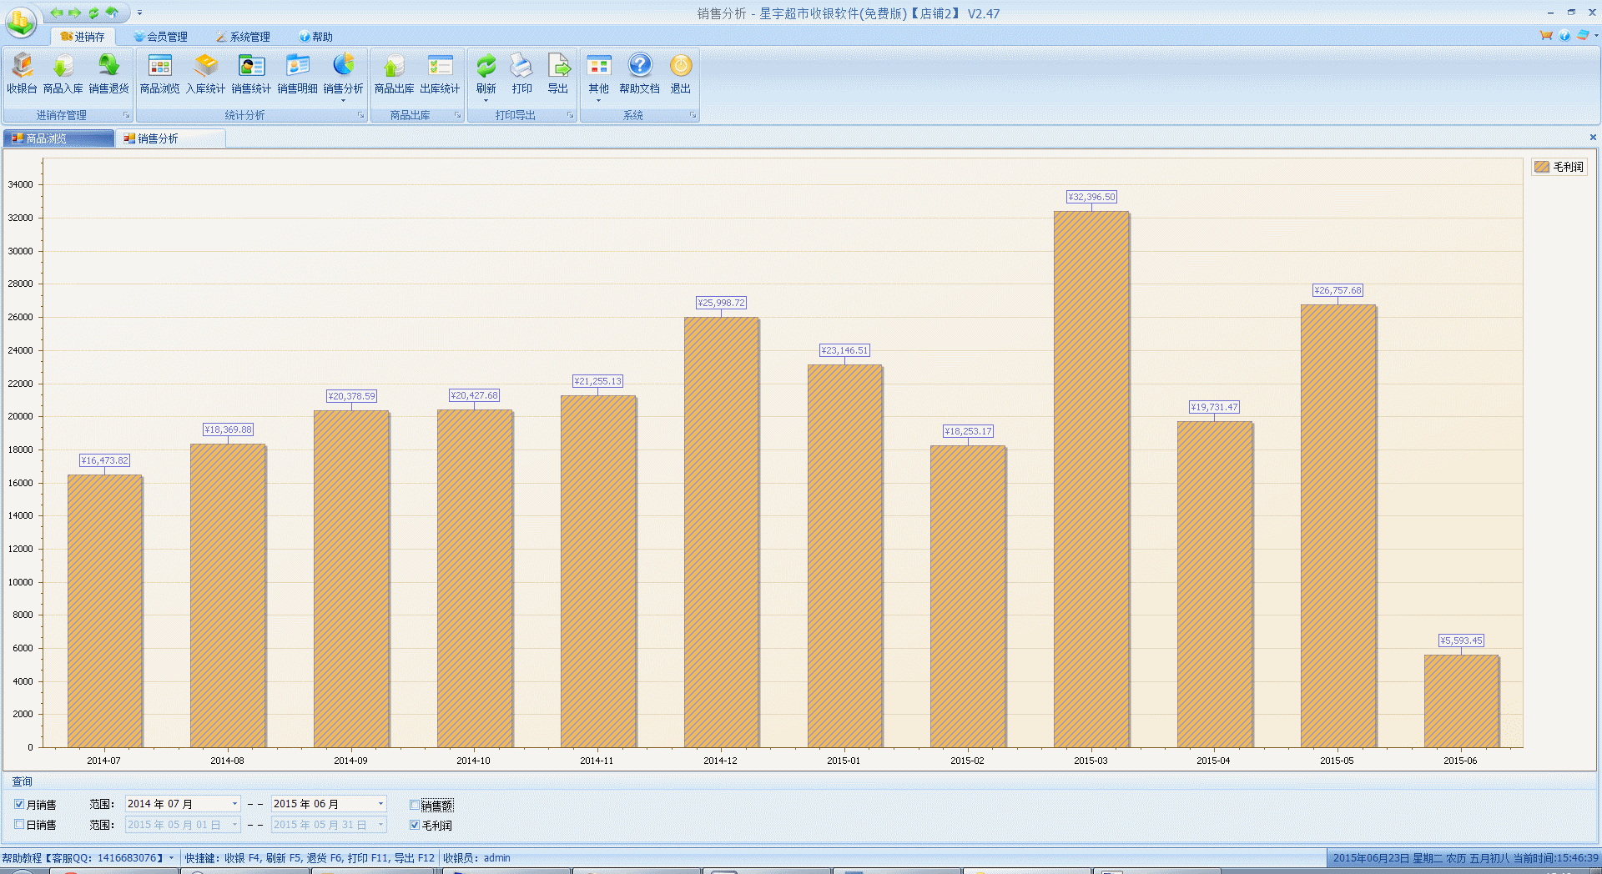Open the 销售统计 icon
1602x874 pixels.
[251, 74]
